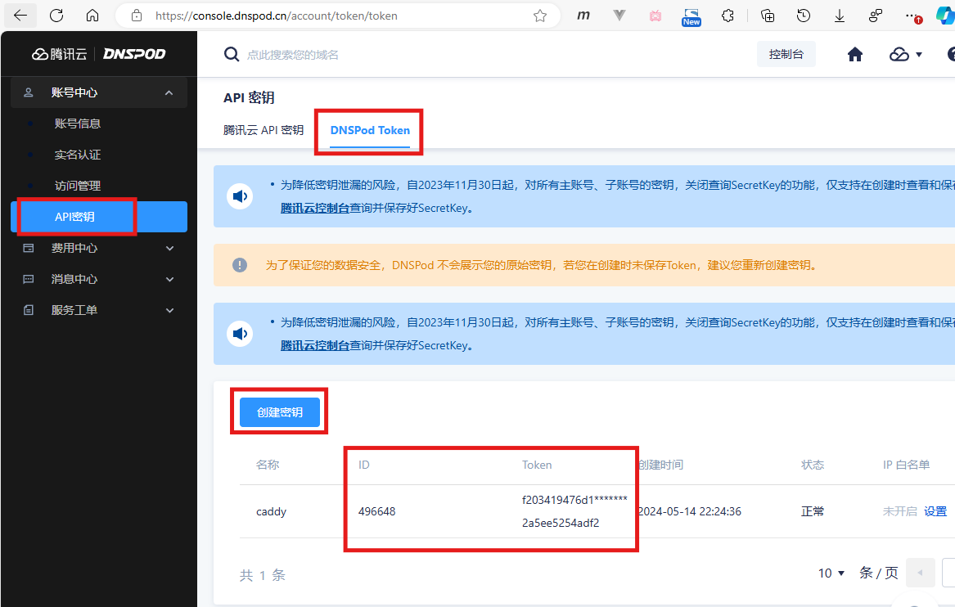Screen dimensions: 955x607
Task: Go to DNSPod home house icon
Action: point(855,55)
